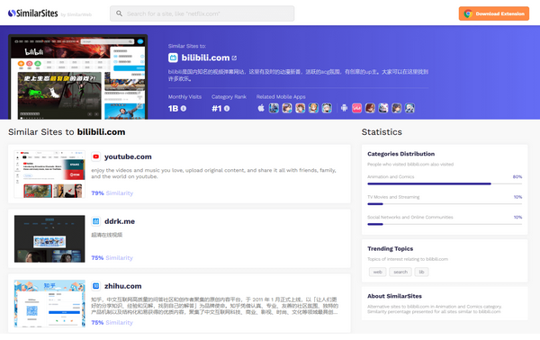Image resolution: width=540 pixels, height=340 pixels.
Task: Click the info icon beside Category Rank #1
Action: click(227, 109)
